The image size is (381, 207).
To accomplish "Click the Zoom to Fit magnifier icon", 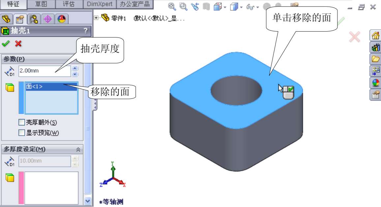I will 172,7.
